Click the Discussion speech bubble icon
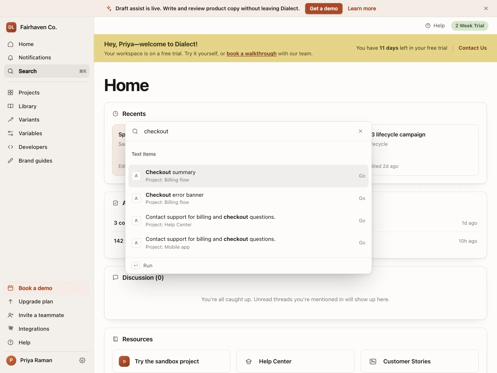The image size is (497, 373). 116,278
